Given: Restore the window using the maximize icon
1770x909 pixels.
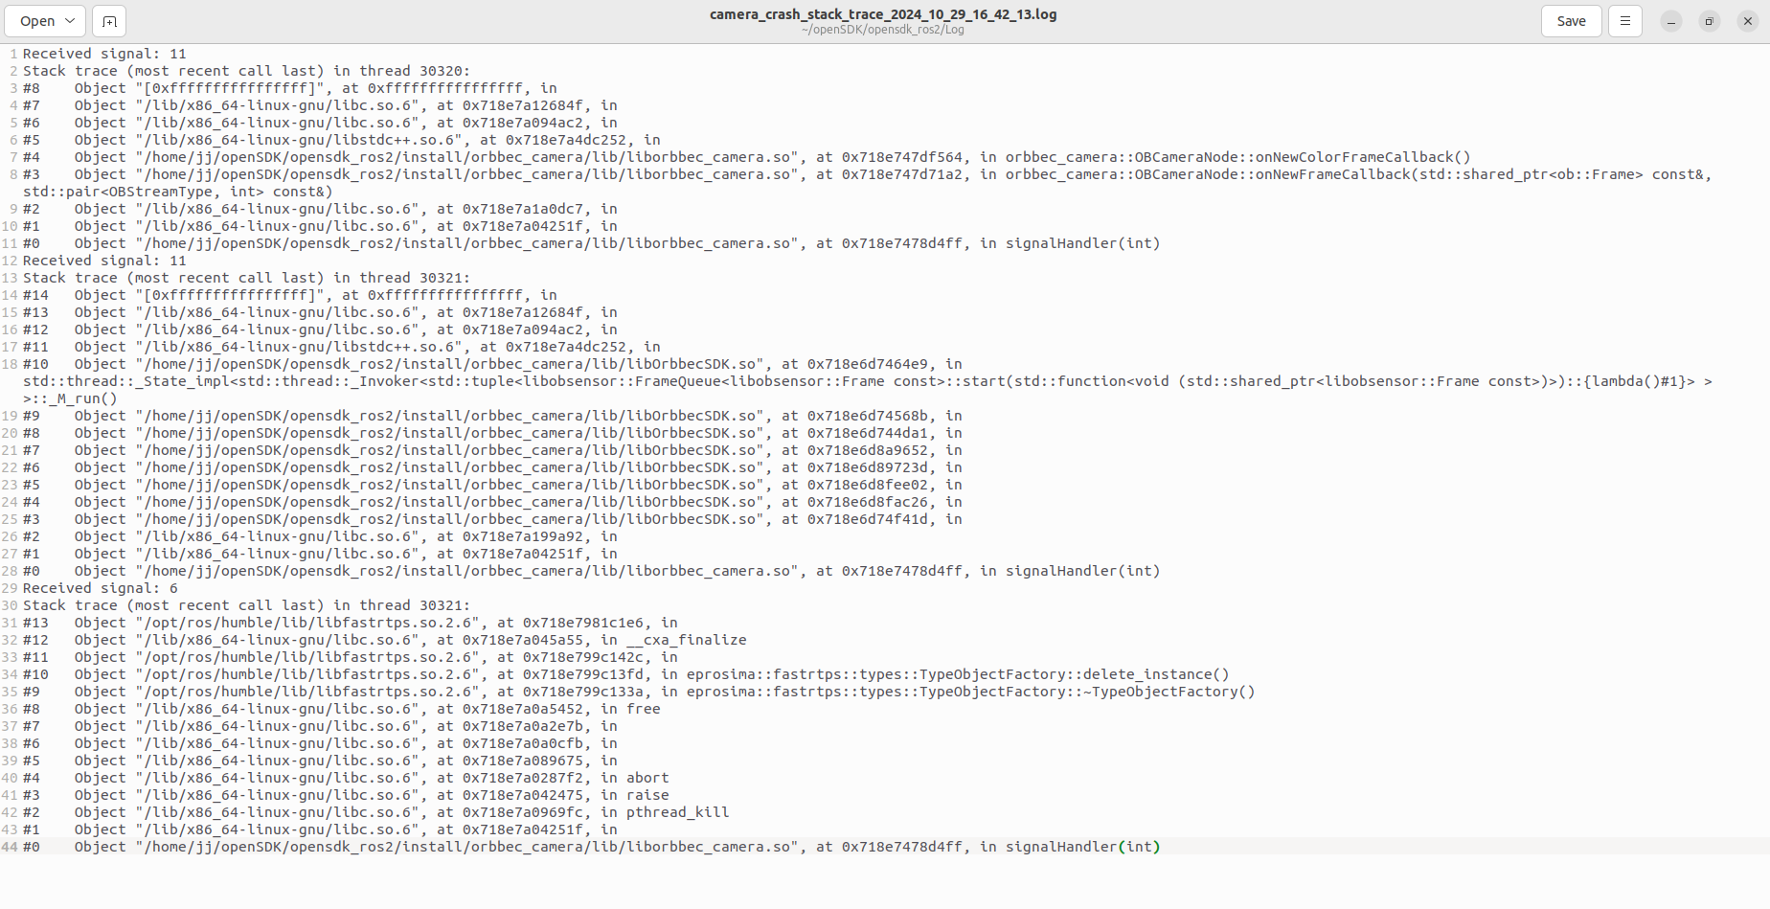Looking at the screenshot, I should point(1709,21).
